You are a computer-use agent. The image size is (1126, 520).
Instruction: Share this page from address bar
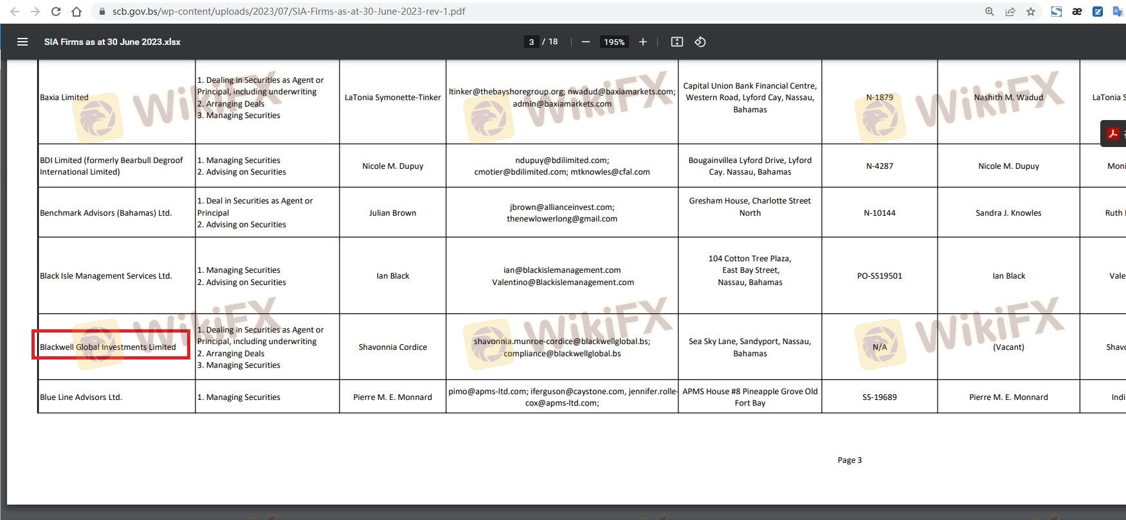tap(1010, 12)
